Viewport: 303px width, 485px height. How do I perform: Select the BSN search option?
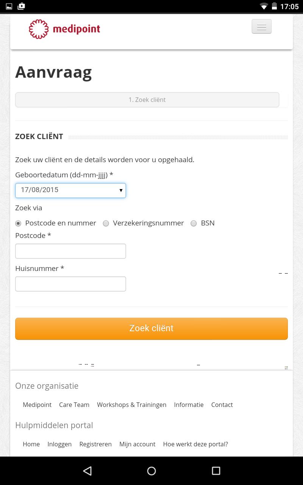(x=193, y=223)
